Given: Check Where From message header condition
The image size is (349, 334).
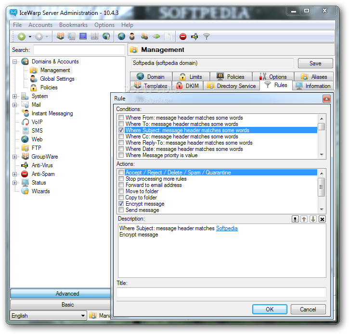Looking at the screenshot, I should tap(121, 118).
